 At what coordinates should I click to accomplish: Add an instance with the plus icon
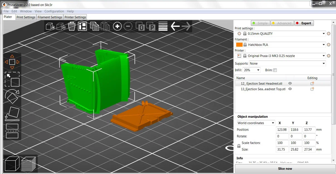click(x=117, y=26)
